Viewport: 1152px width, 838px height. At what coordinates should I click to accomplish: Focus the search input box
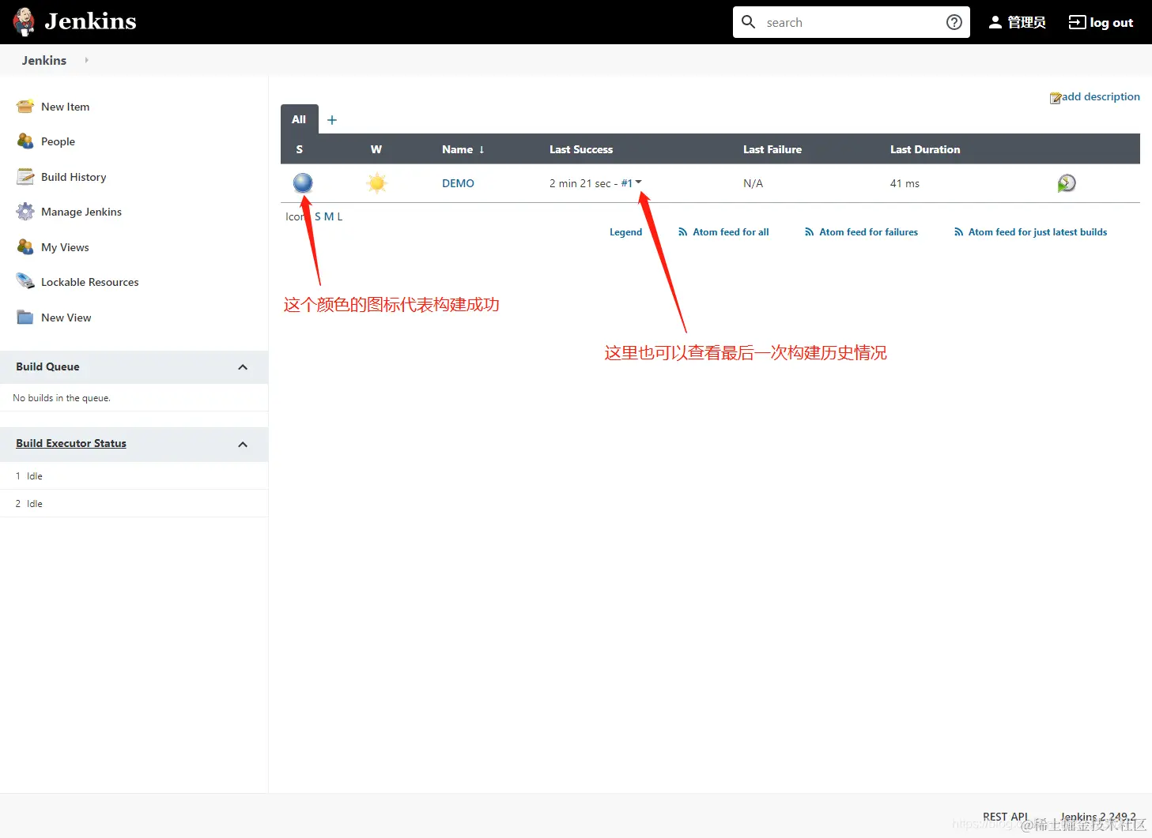[x=851, y=22]
